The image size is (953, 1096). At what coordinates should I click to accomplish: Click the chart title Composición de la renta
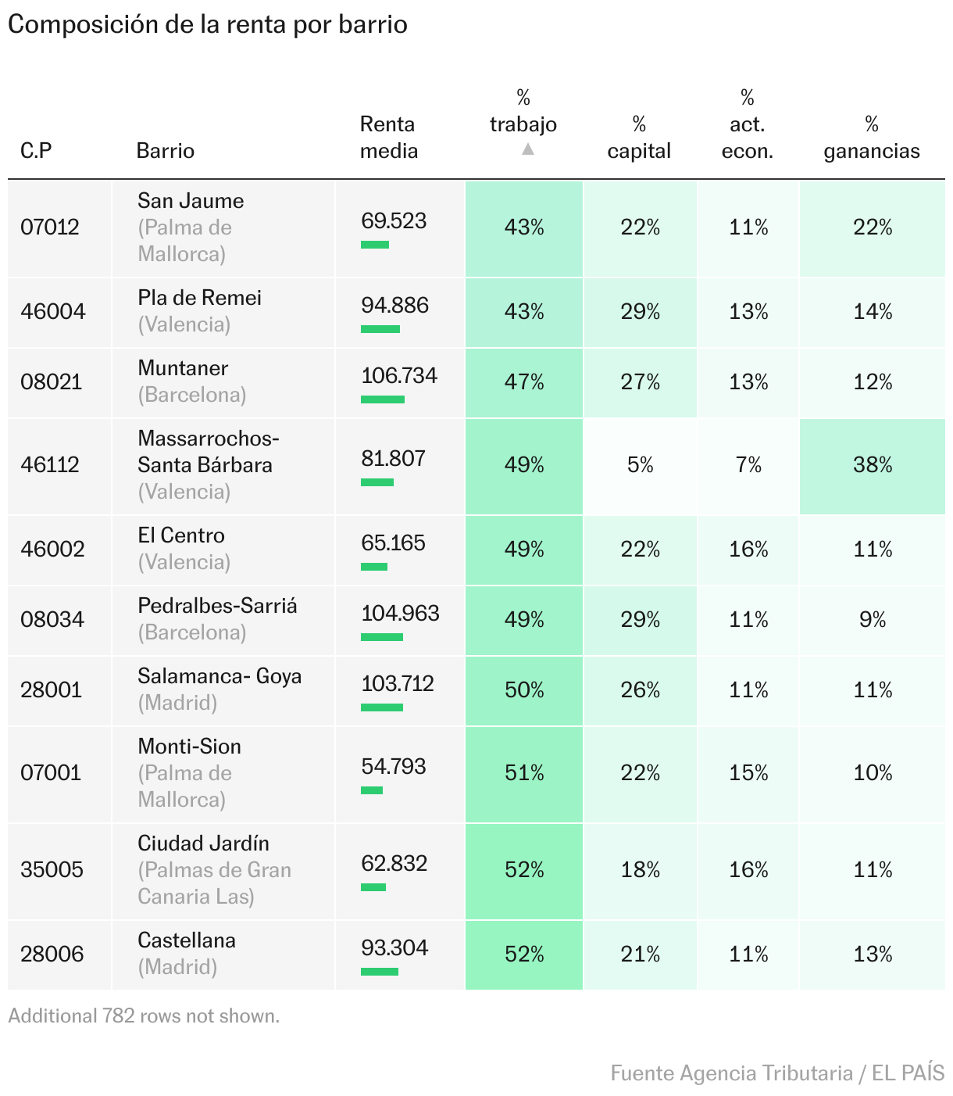click(x=208, y=24)
